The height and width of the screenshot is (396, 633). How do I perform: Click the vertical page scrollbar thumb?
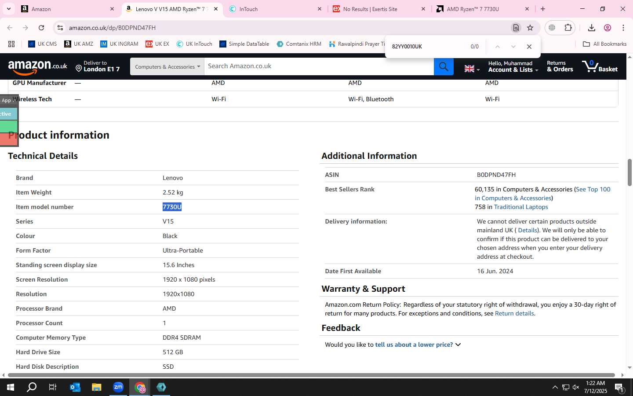coord(629,172)
